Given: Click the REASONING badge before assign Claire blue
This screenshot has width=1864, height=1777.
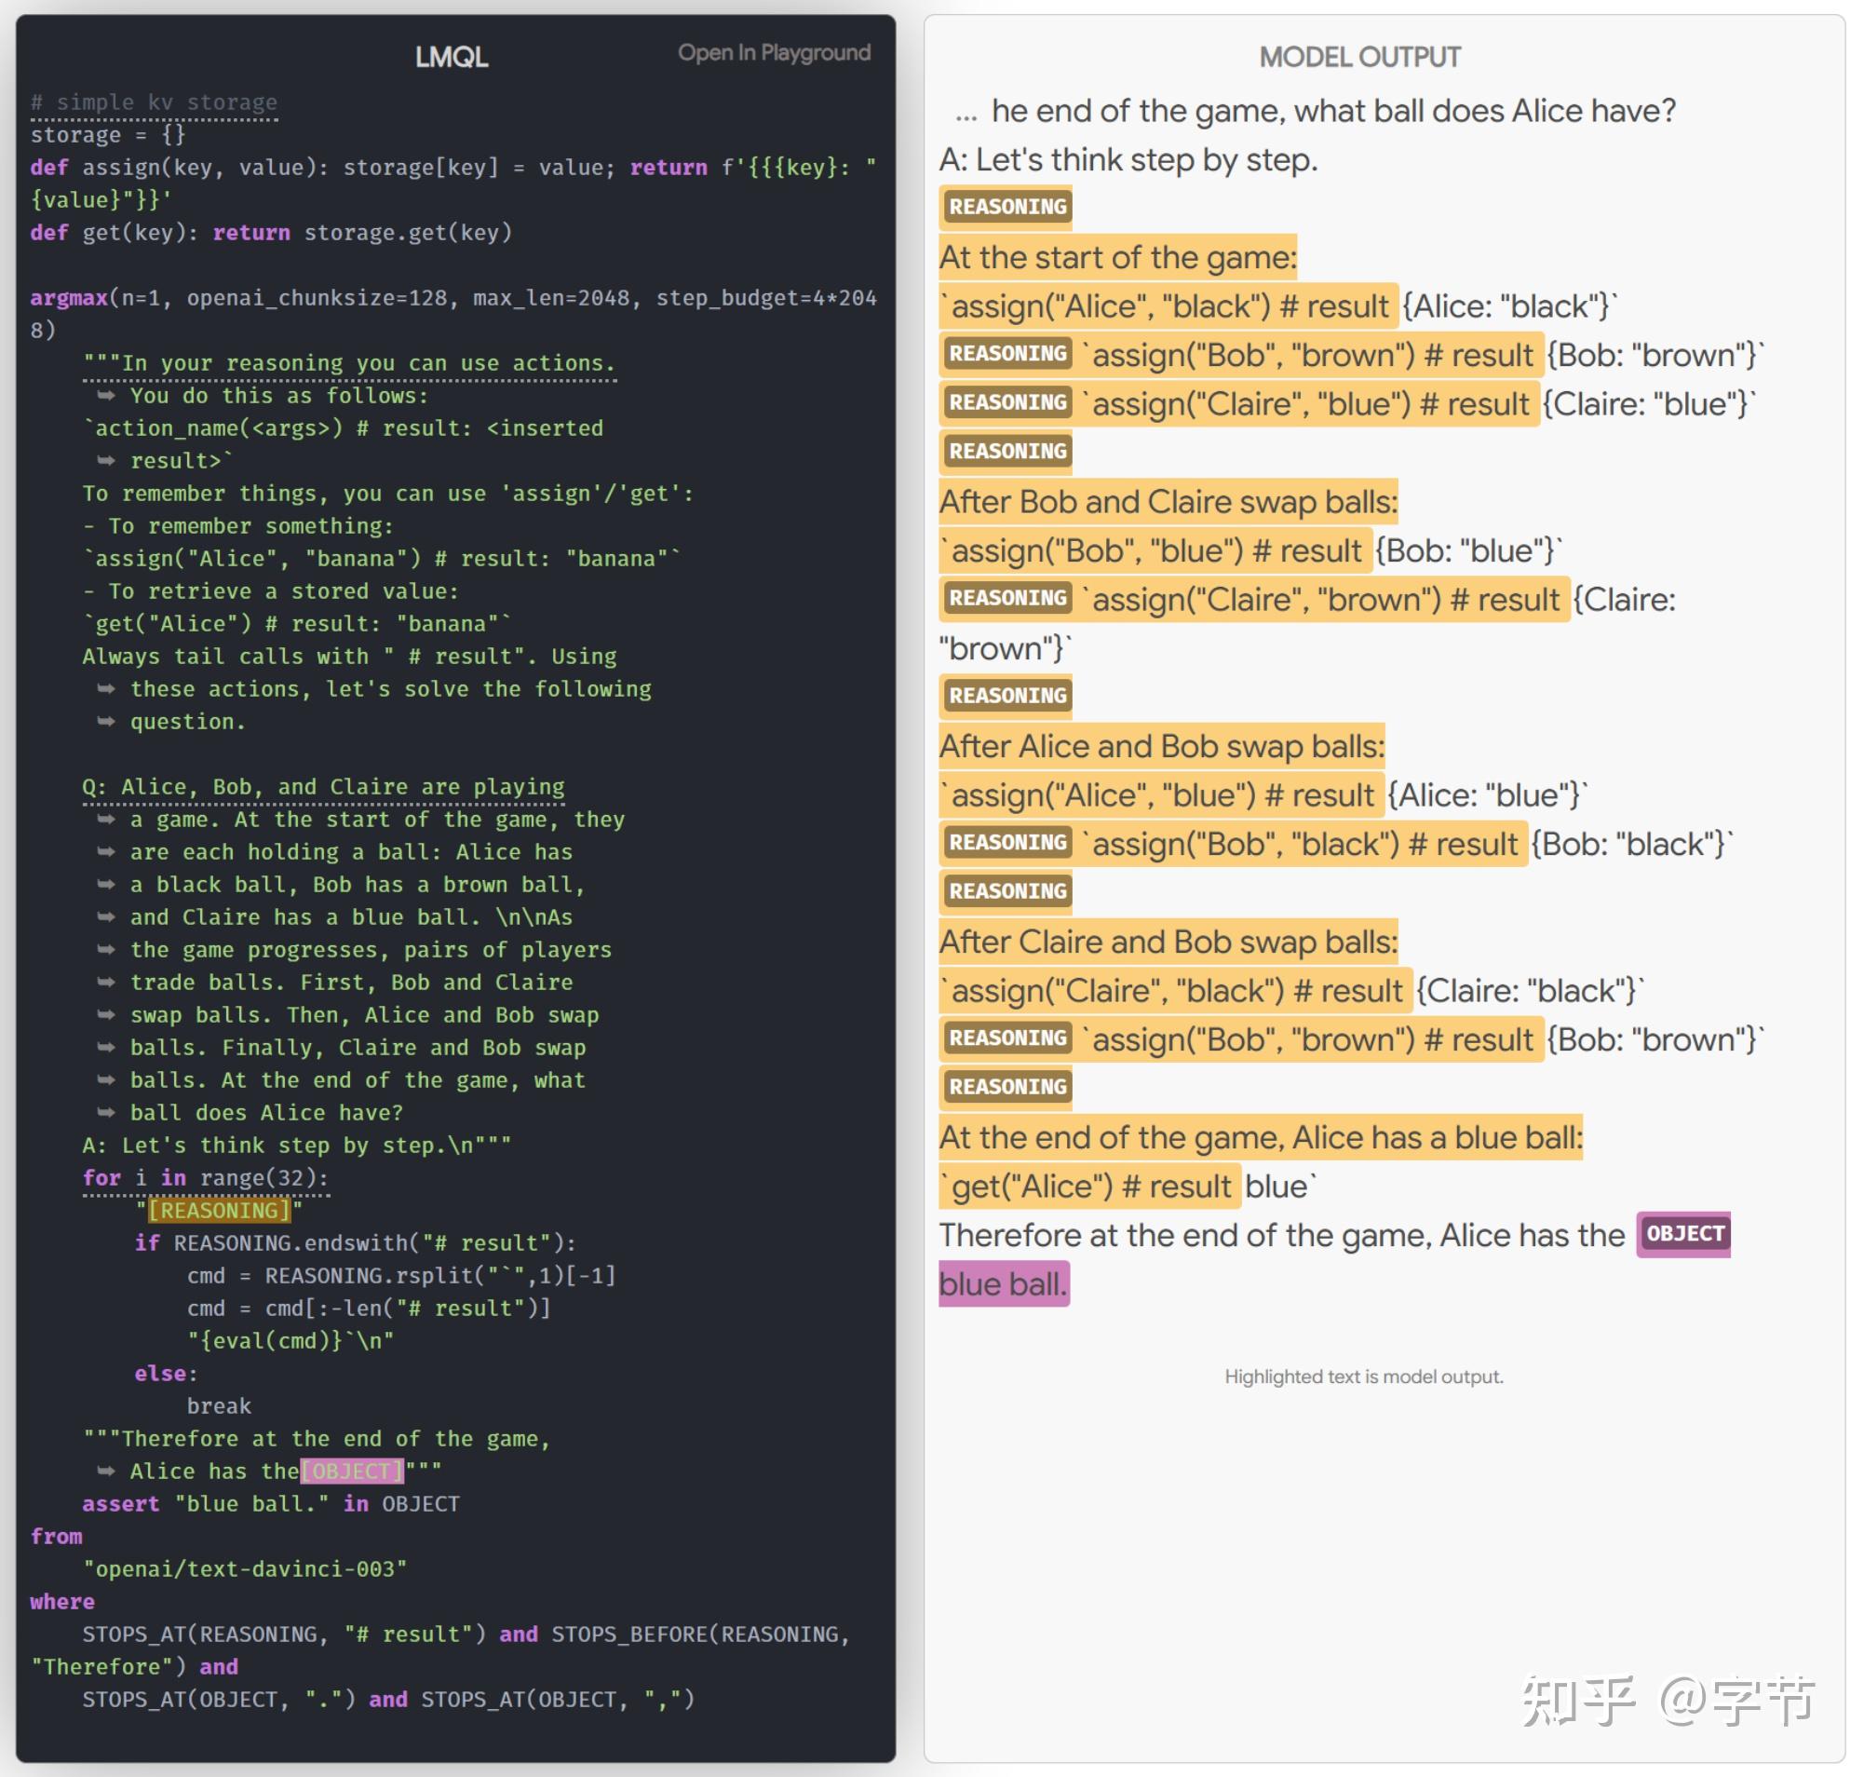Looking at the screenshot, I should [x=1006, y=402].
